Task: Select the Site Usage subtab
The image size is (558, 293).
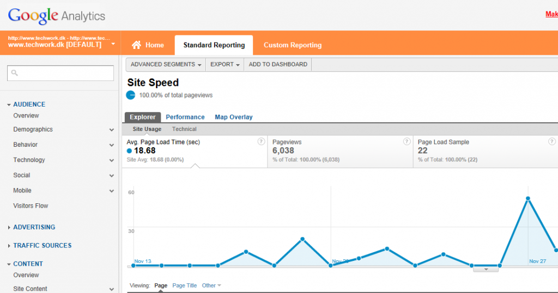Action: tap(147, 129)
